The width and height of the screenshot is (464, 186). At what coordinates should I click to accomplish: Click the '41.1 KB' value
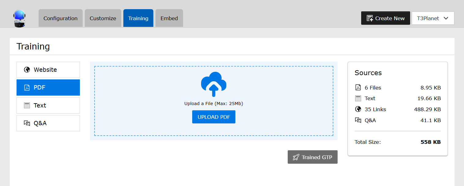[431, 120]
